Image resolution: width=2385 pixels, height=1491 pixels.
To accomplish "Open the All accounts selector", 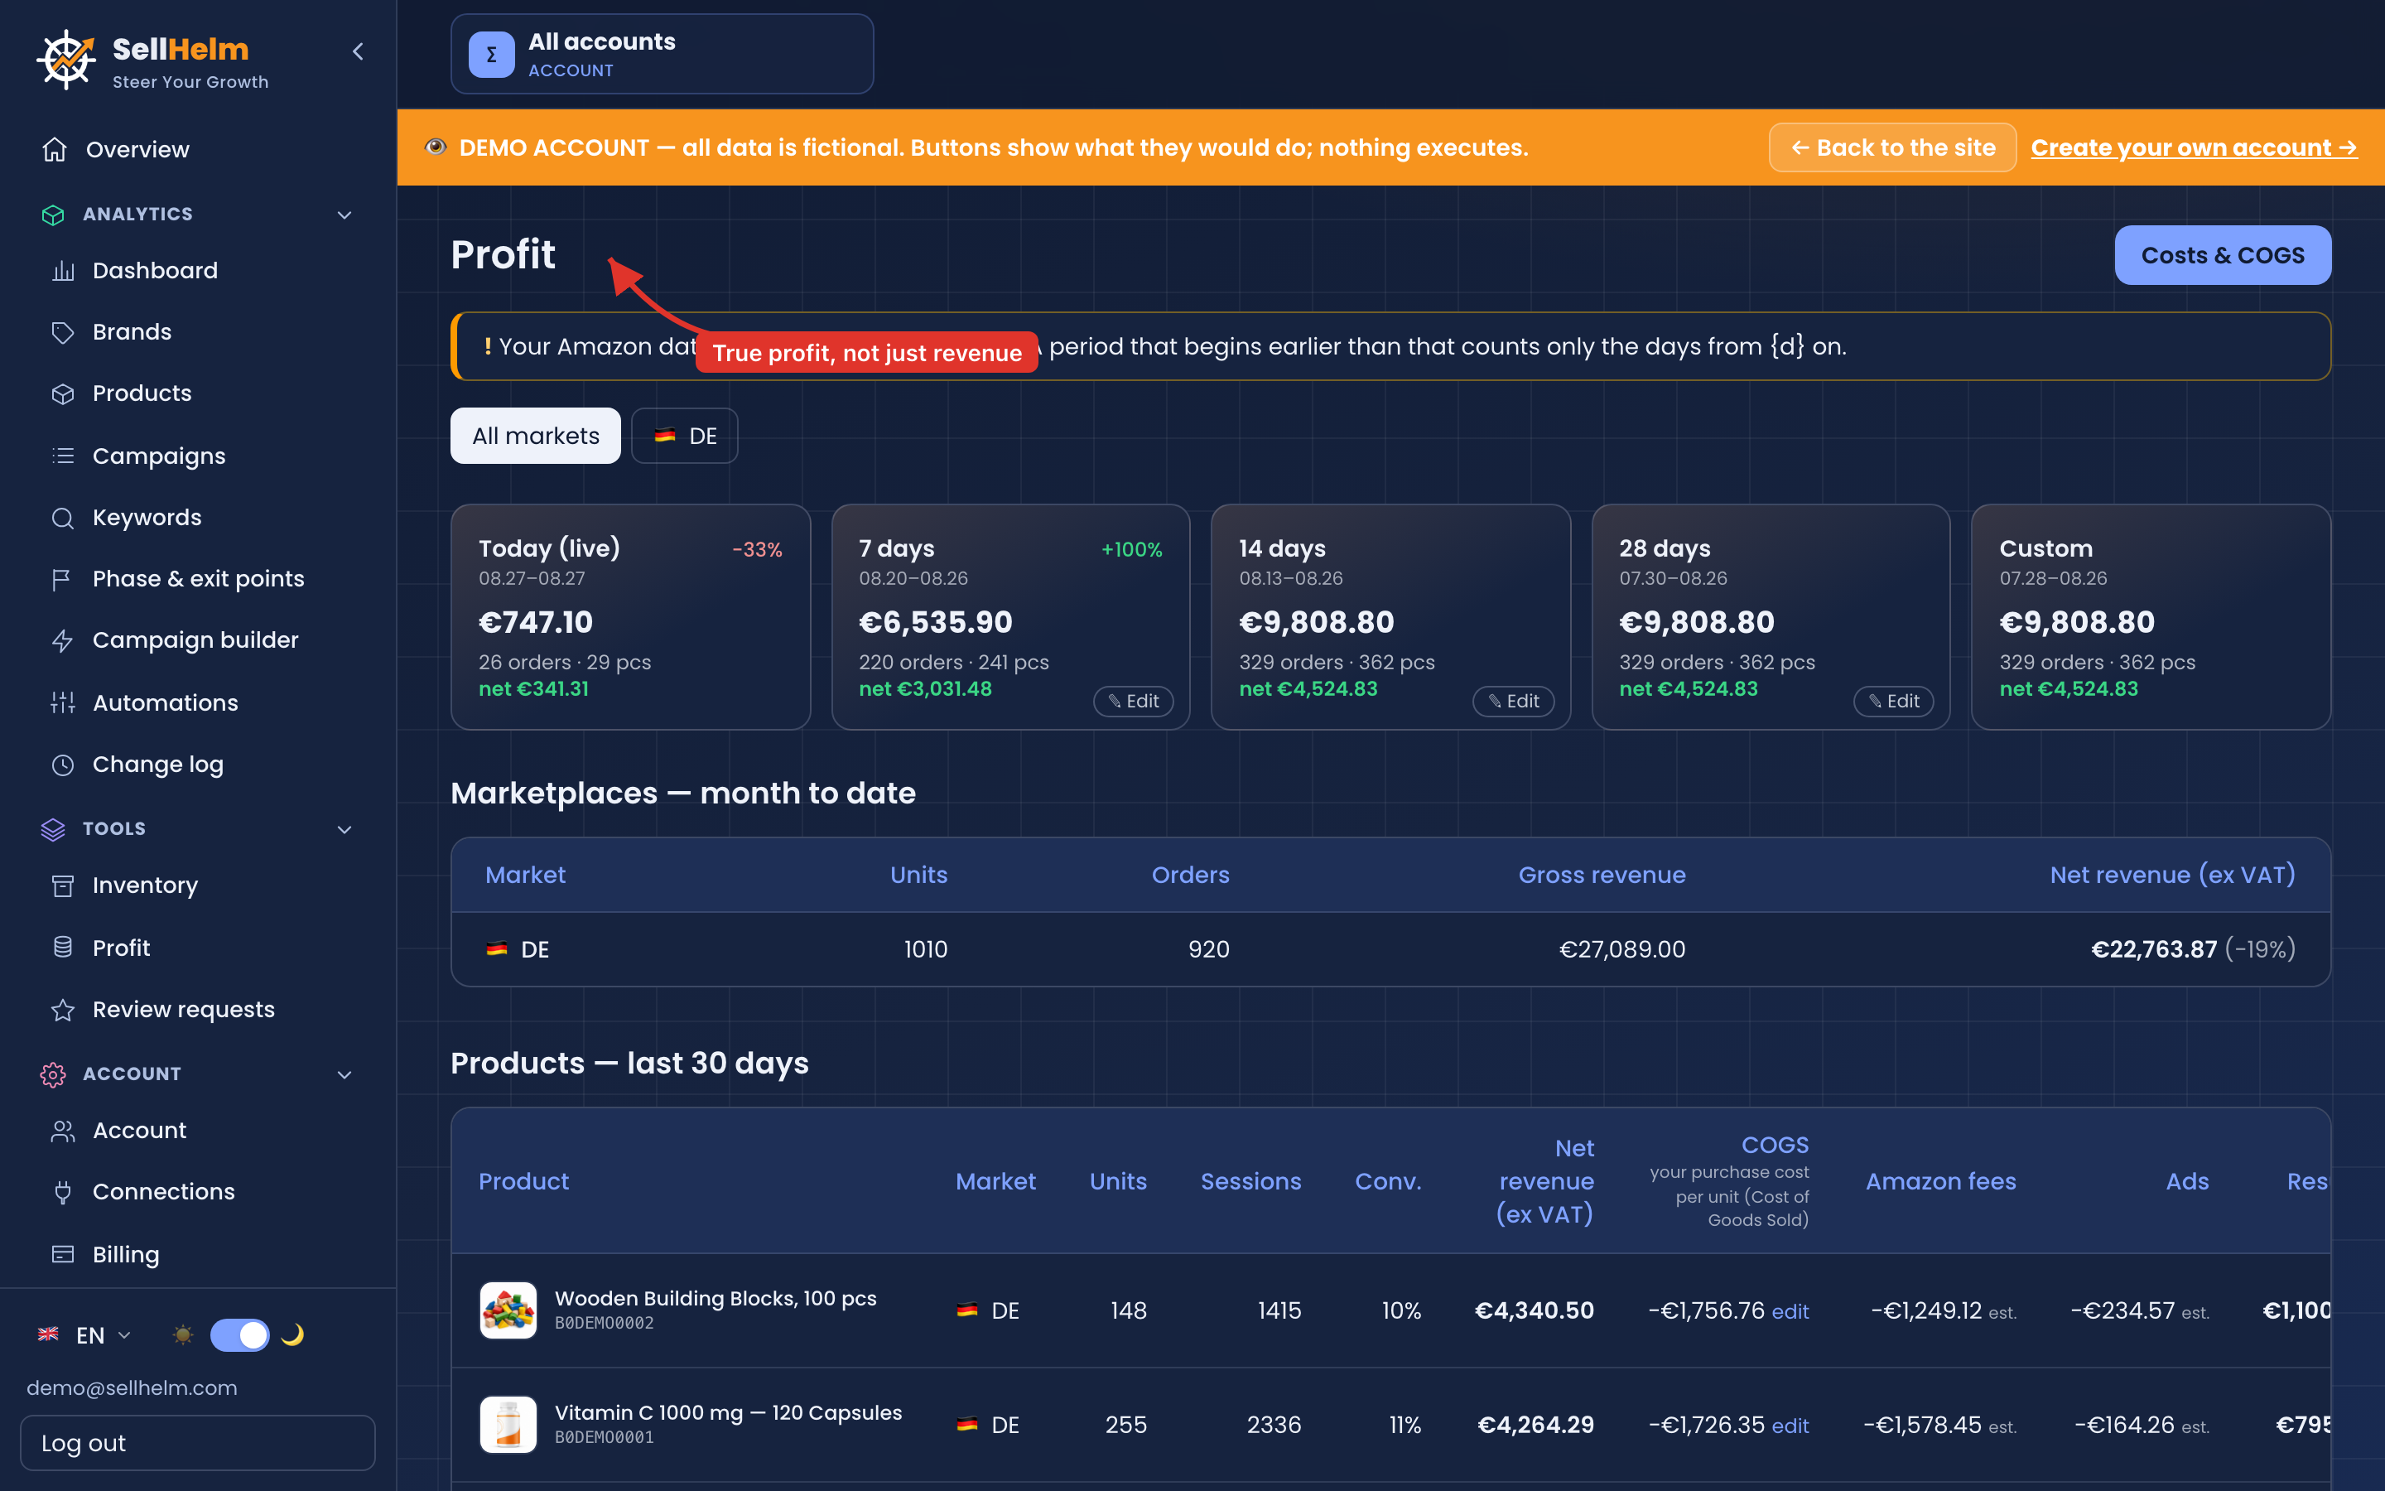I will pyautogui.click(x=662, y=54).
